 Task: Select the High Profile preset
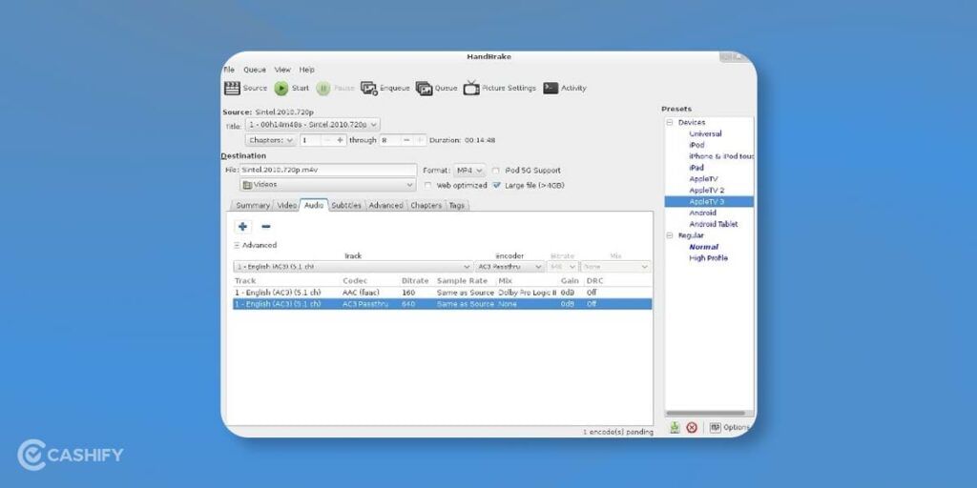click(x=709, y=258)
